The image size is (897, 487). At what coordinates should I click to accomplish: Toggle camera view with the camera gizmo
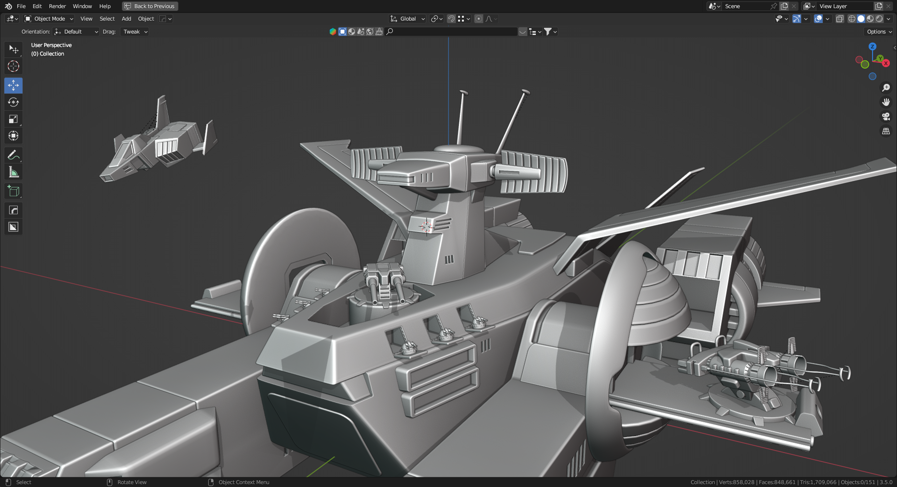[x=886, y=116]
